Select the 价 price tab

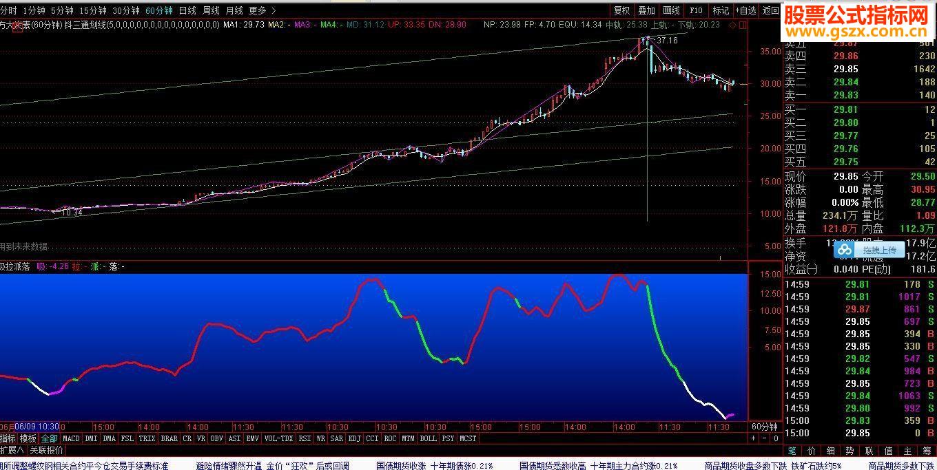(x=812, y=451)
